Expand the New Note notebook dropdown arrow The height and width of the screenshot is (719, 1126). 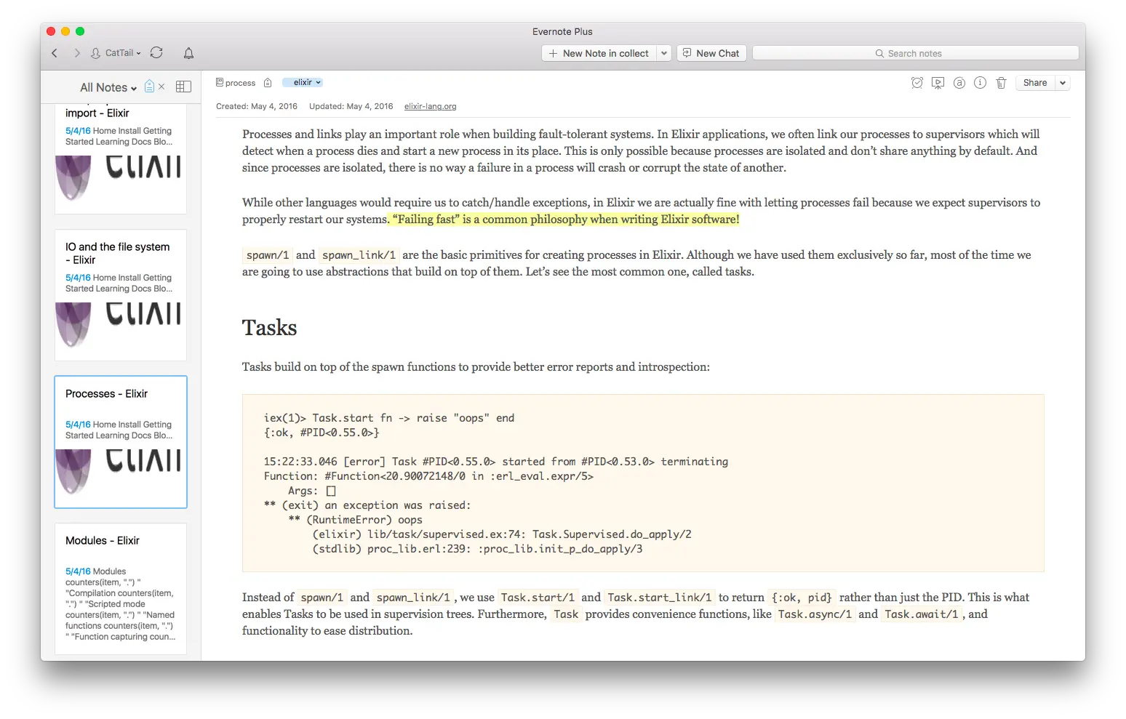[x=664, y=53]
